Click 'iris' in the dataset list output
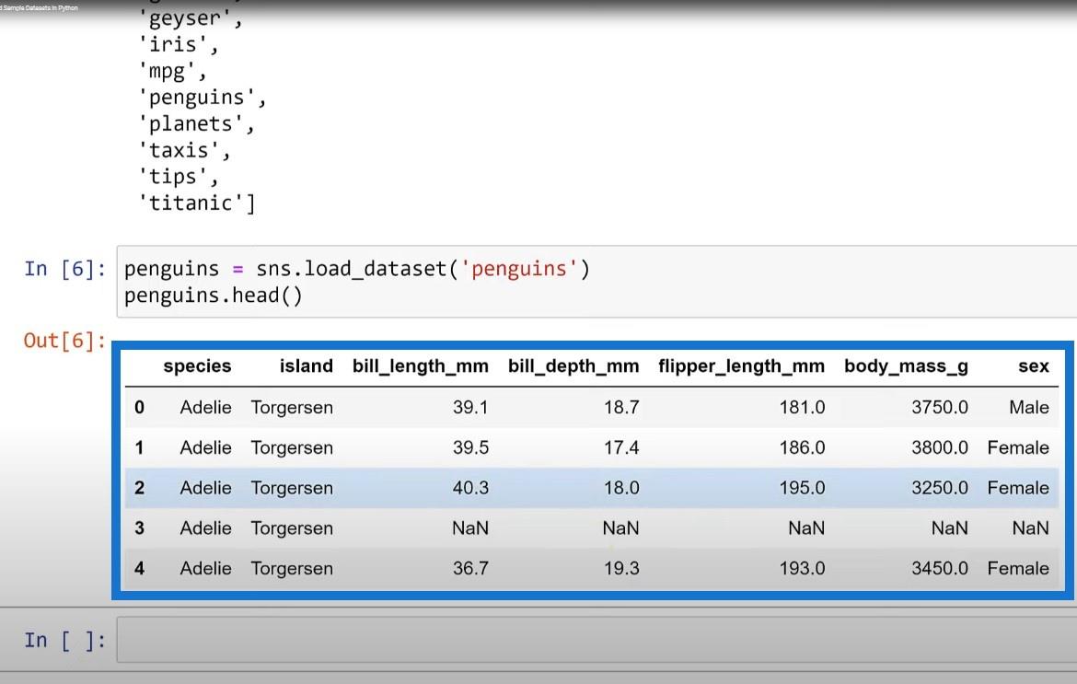Screen dimensions: 1077x684 coord(178,44)
